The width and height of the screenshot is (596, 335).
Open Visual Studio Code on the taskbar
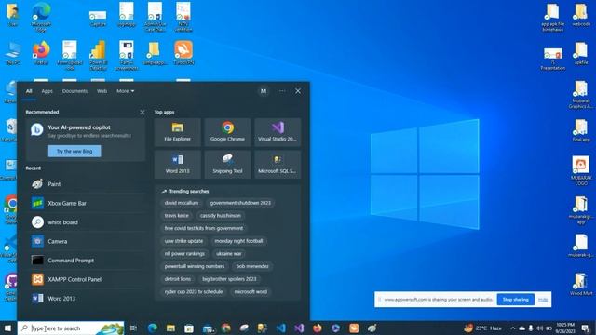coord(281,328)
